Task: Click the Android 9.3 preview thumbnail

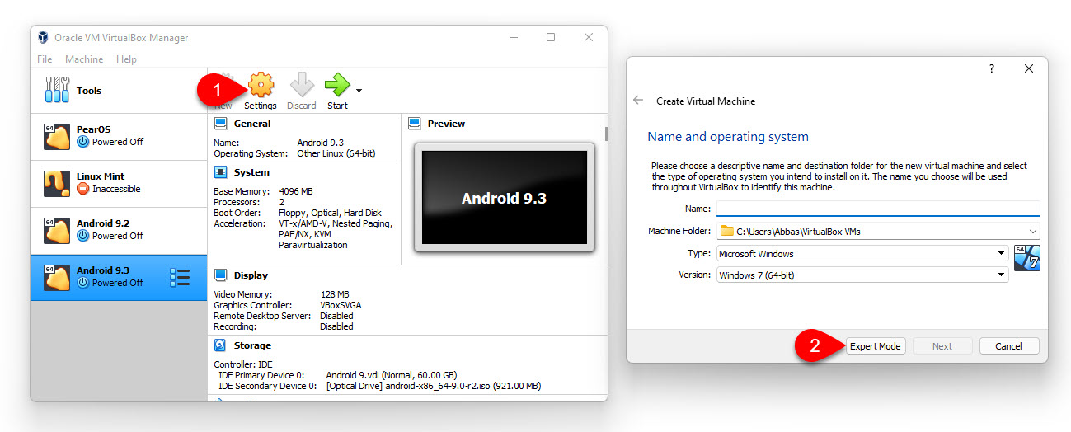Action: [504, 198]
